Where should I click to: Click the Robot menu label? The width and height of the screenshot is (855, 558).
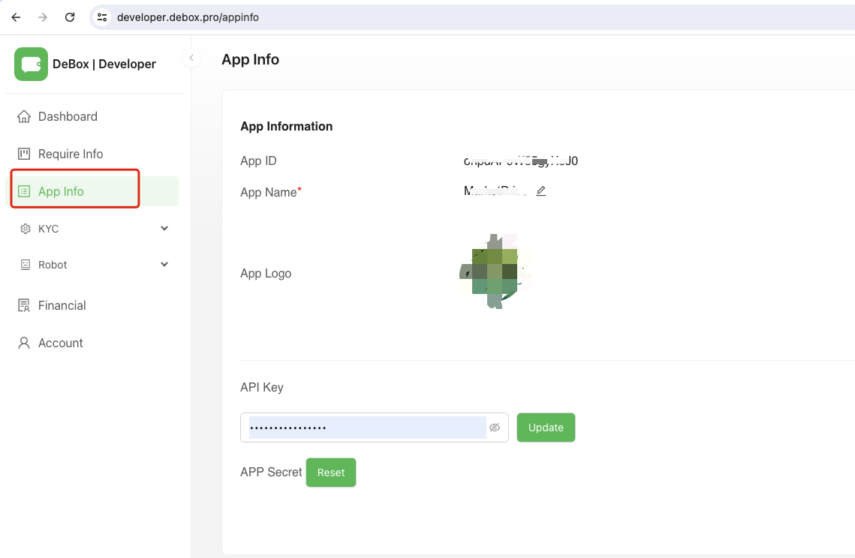(53, 265)
